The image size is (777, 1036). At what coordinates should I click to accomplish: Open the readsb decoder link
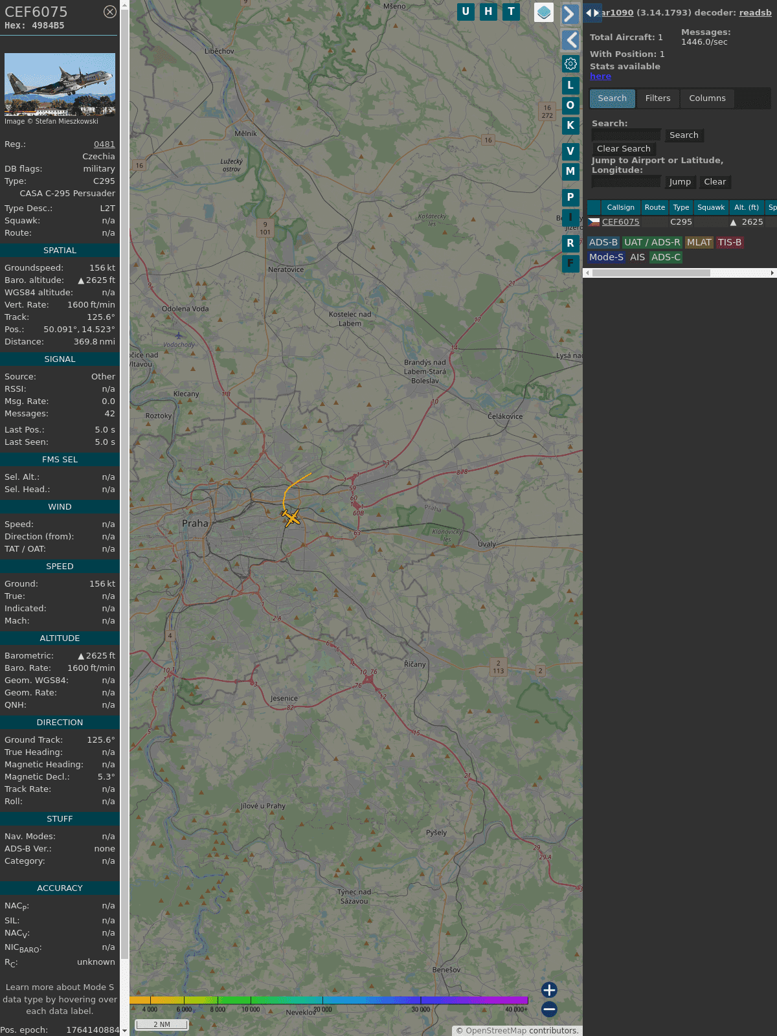pyautogui.click(x=755, y=12)
